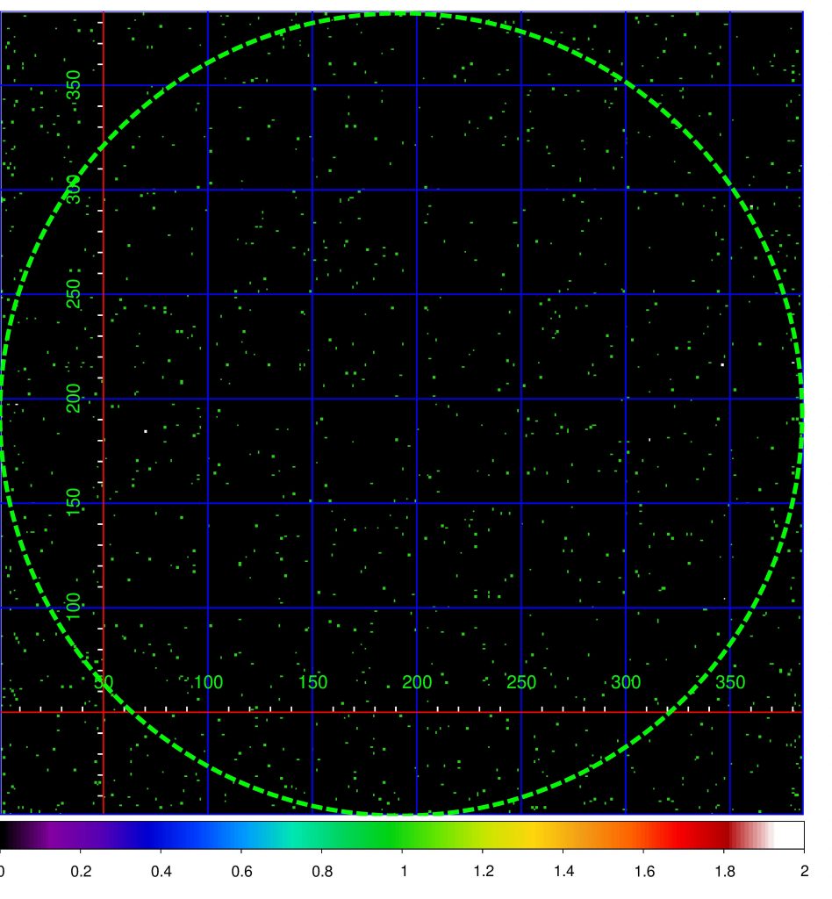Click the x-axis coordinate label 300
Screen dimensions: 832x899
(626, 682)
